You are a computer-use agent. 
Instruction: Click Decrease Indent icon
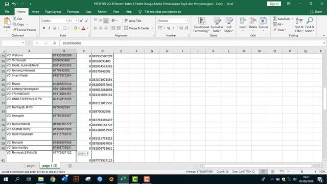(x=113, y=28)
